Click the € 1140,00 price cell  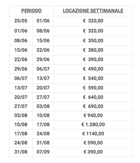(x=93, y=133)
